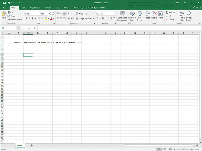Open the File tab

pos(5,8)
